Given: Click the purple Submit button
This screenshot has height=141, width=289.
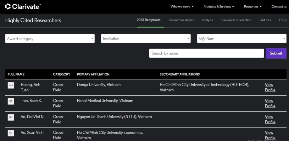Looking at the screenshot, I should [276, 53].
